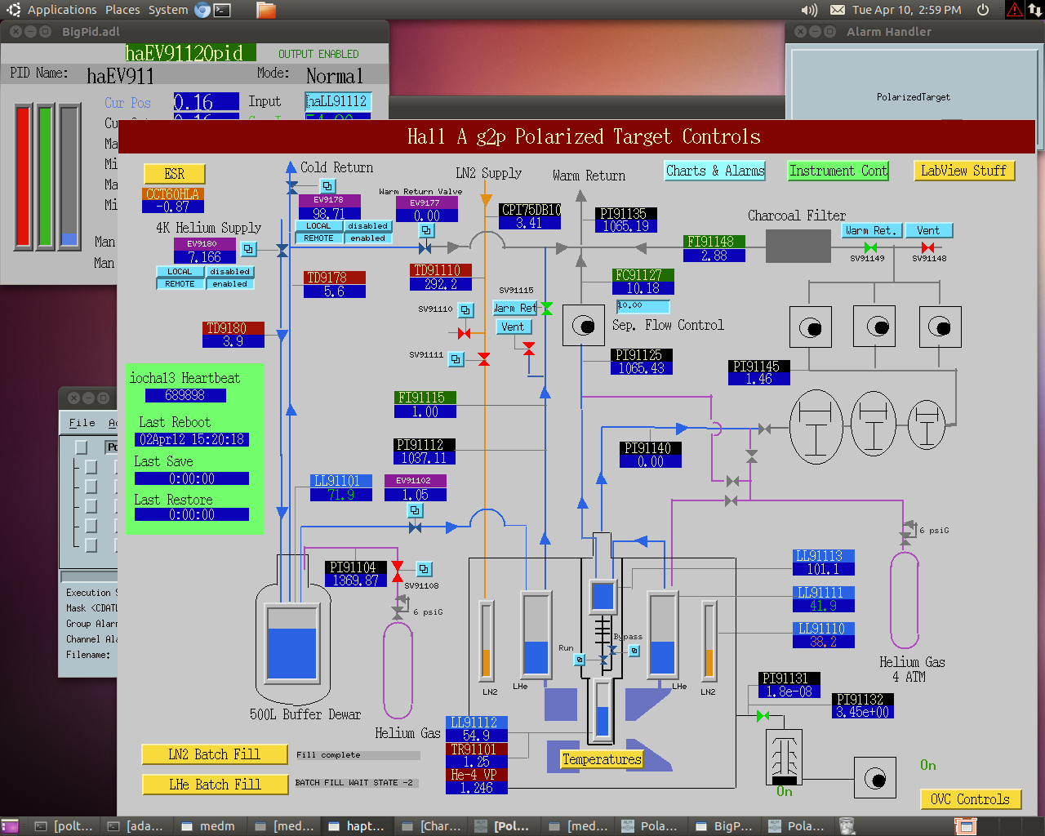Open OVC Controls menu

click(970, 799)
